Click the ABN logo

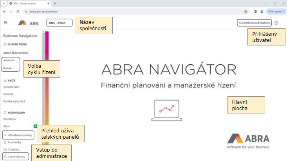tap(28, 23)
